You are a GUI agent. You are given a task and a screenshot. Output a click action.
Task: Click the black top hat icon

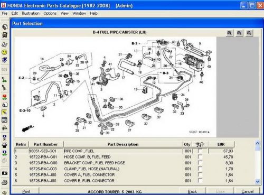[5, 145]
